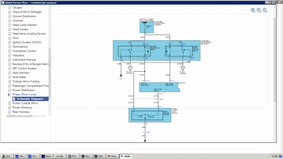Click the sidebar vertical scrollbar thumb
Image resolution: width=283 pixels, height=159 pixels.
click(50, 74)
